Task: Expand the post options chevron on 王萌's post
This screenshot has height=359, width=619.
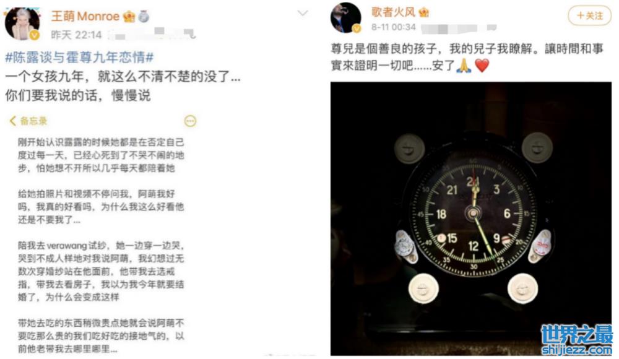Action: [303, 14]
